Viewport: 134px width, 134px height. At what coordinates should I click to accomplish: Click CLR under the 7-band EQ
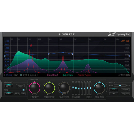click(x=89, y=97)
